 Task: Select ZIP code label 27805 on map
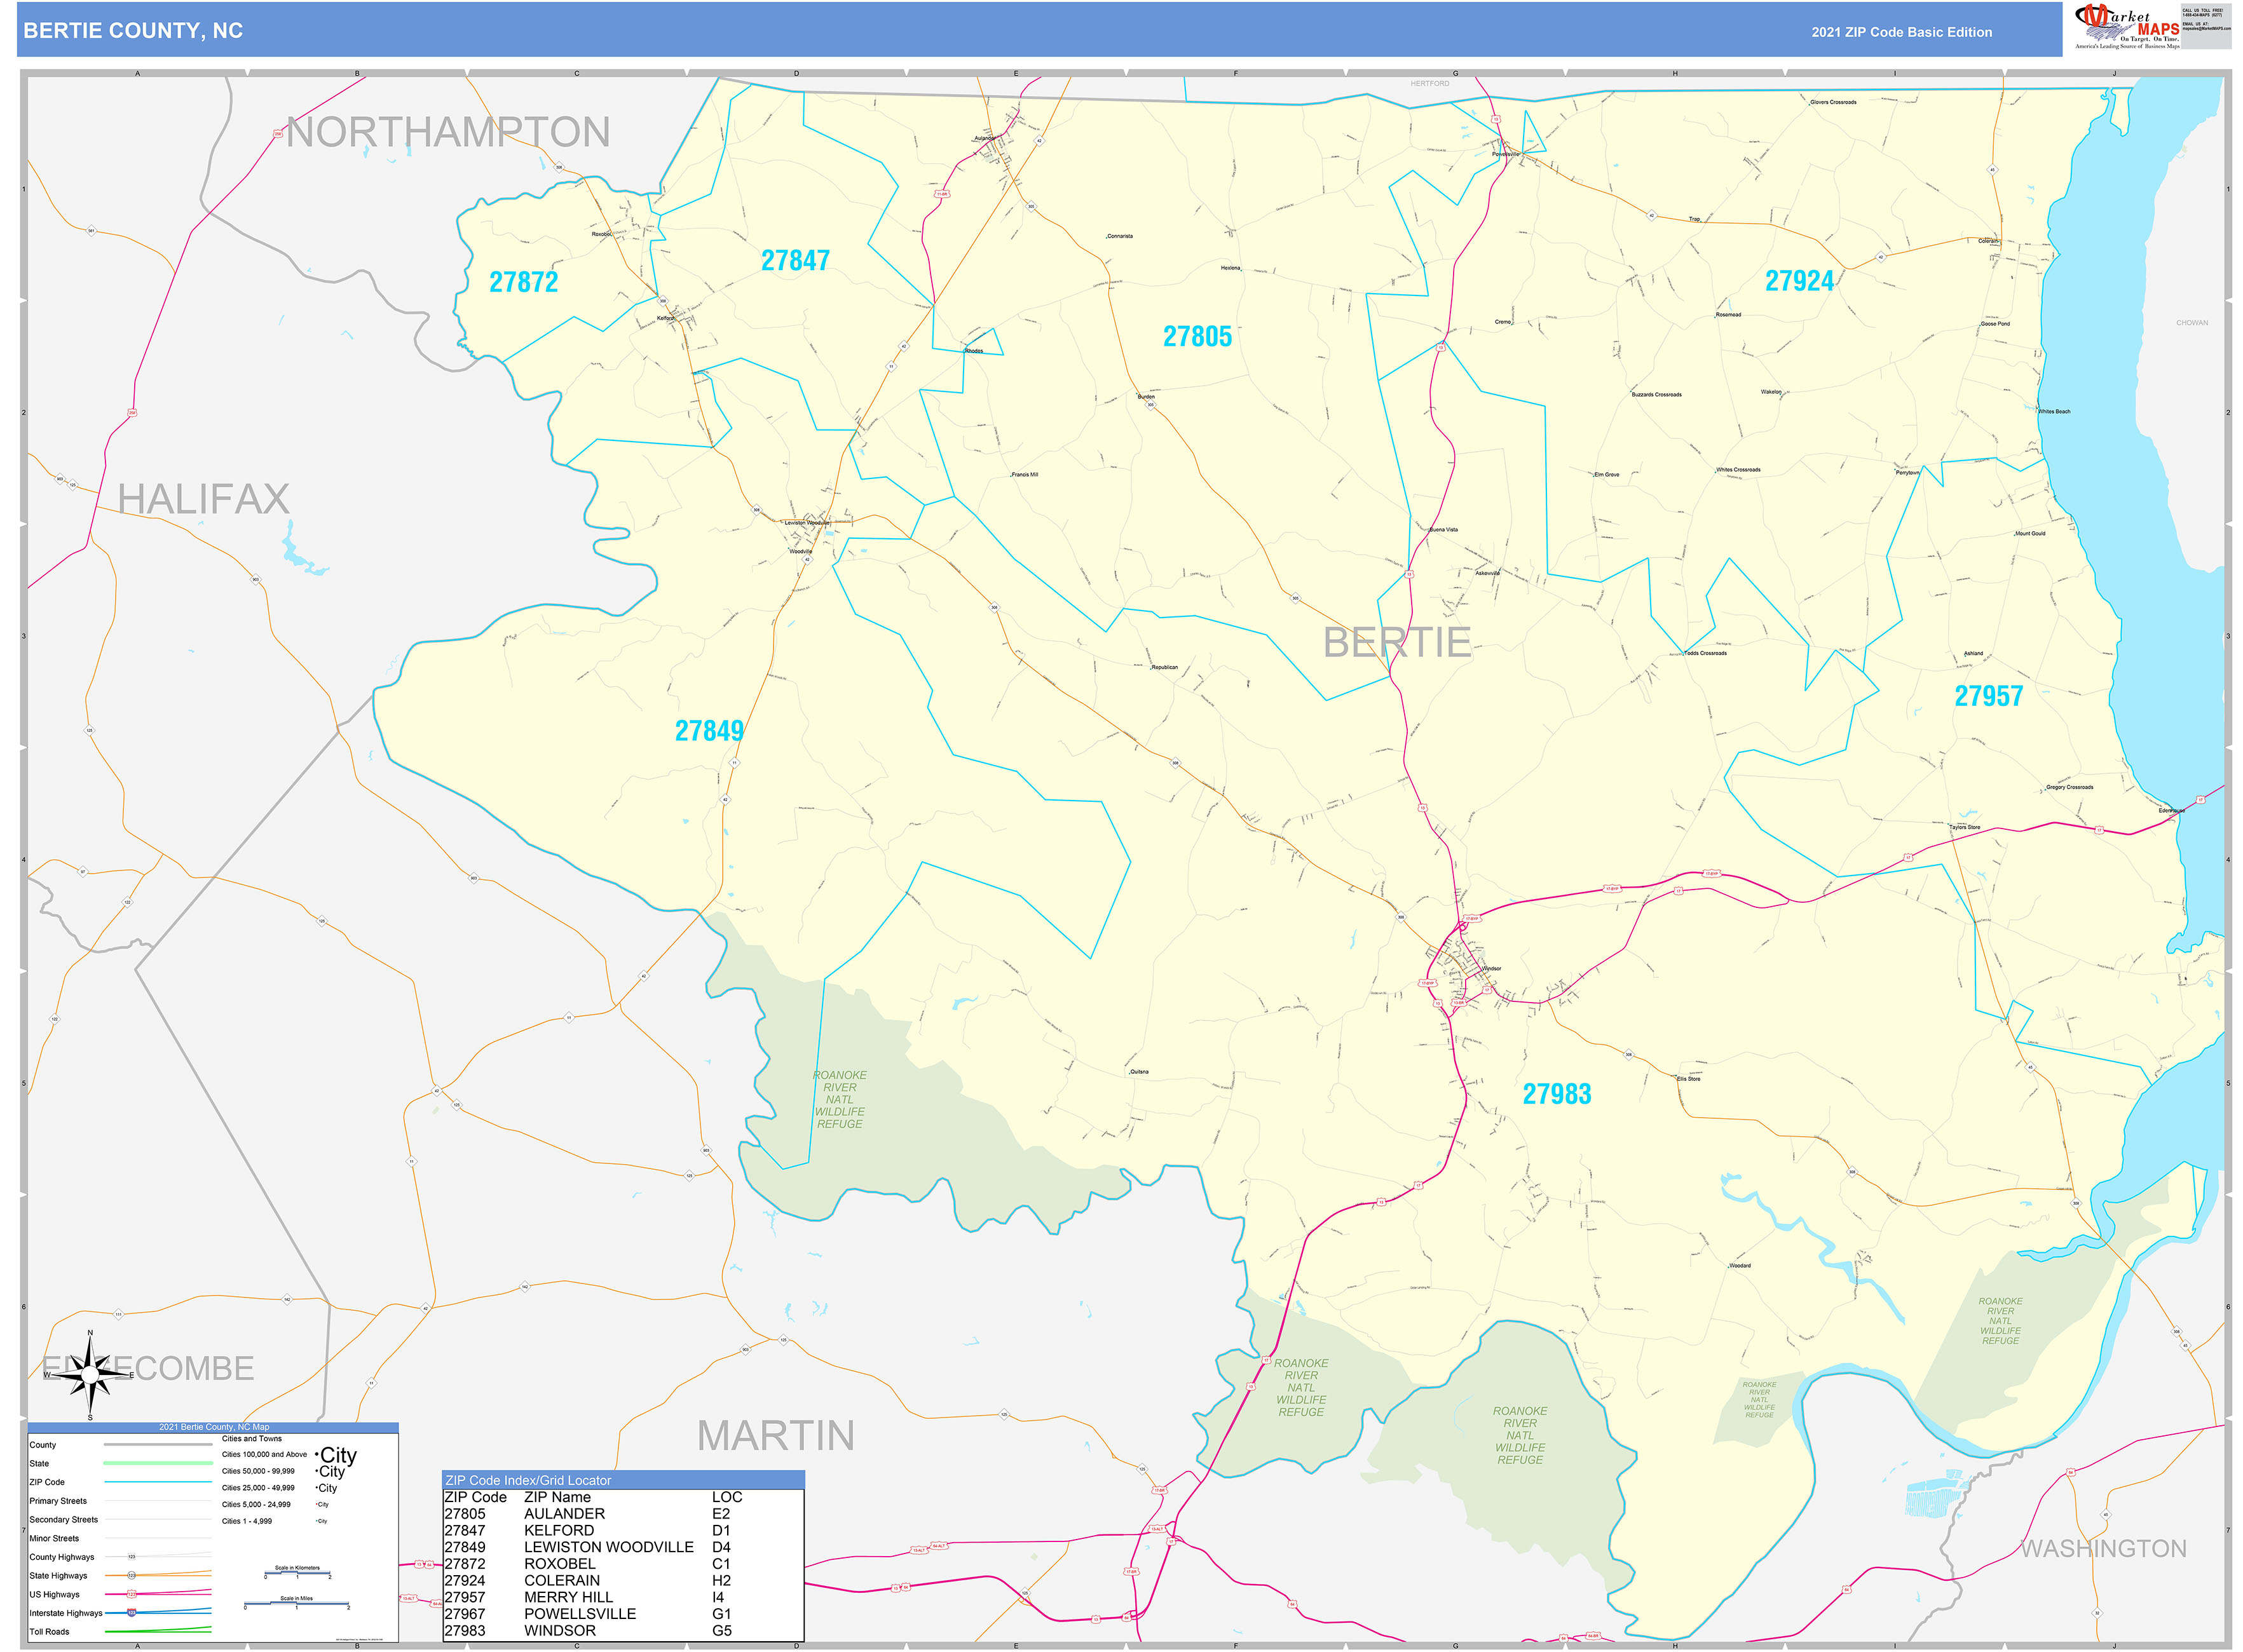1197,337
